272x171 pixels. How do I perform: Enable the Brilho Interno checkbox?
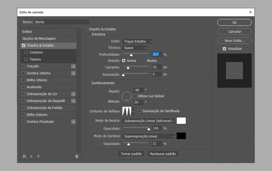pos(24,80)
